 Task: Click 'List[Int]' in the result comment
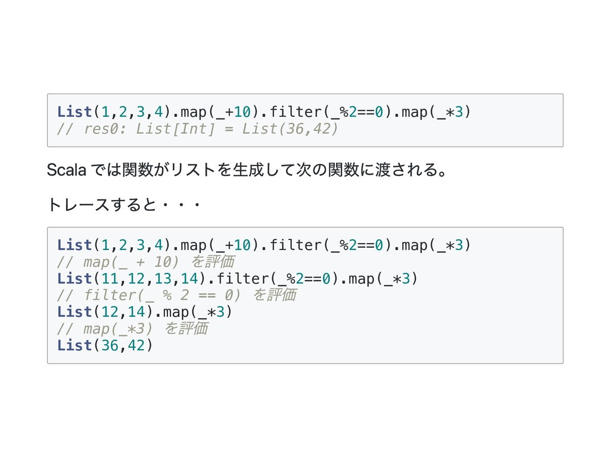[x=175, y=129]
